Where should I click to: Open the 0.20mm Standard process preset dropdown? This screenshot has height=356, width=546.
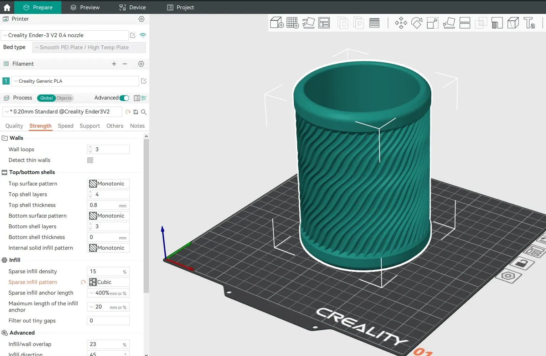pyautogui.click(x=62, y=112)
